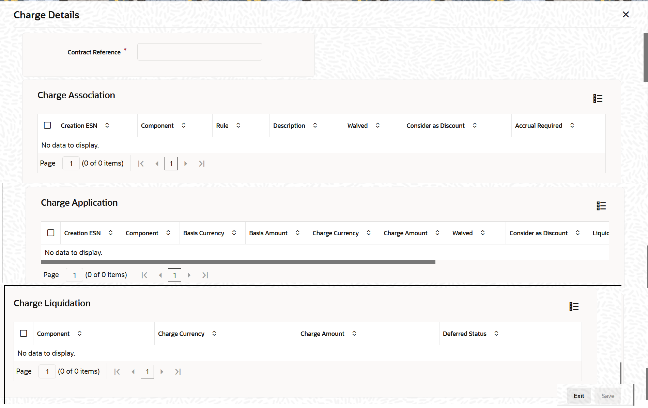Sort Charge Application by Waived column
The image size is (648, 408).
(x=482, y=233)
